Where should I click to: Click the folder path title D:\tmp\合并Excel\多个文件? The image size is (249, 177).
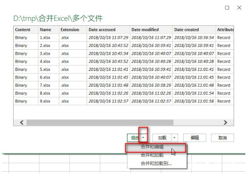click(x=58, y=19)
